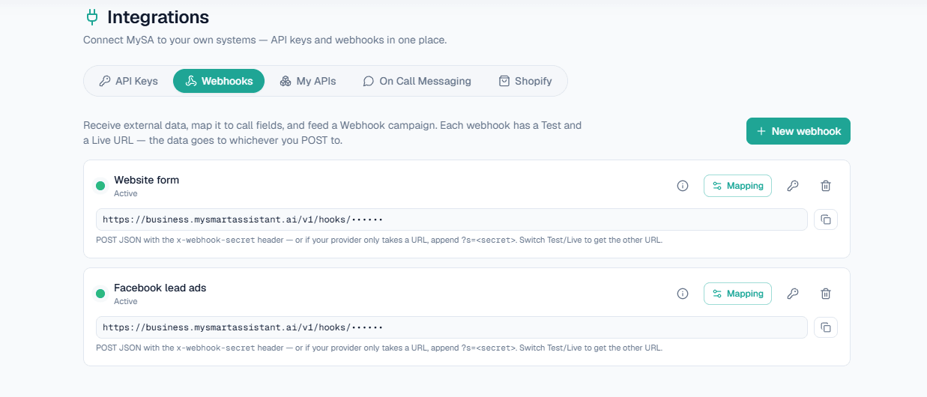This screenshot has width=927, height=397.
Task: Copy the Facebook lead ads webhook URL
Action: 826,327
